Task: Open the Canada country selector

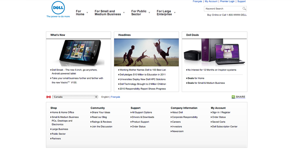Action: pyautogui.click(x=75, y=97)
